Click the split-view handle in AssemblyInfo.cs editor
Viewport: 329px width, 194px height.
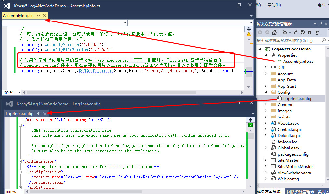(x=249, y=29)
